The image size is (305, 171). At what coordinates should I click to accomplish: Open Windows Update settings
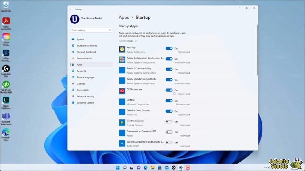coord(91,103)
